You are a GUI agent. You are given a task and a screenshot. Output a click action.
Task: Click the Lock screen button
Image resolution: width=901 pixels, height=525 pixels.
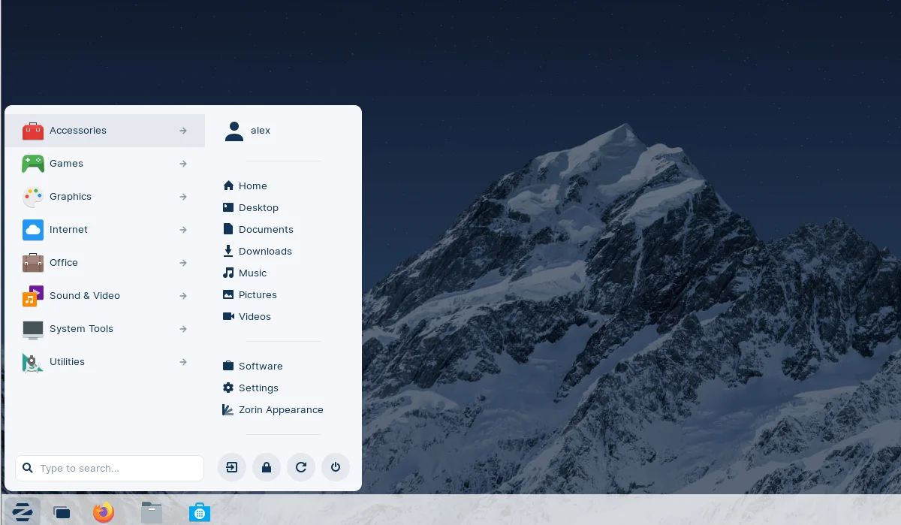point(267,467)
